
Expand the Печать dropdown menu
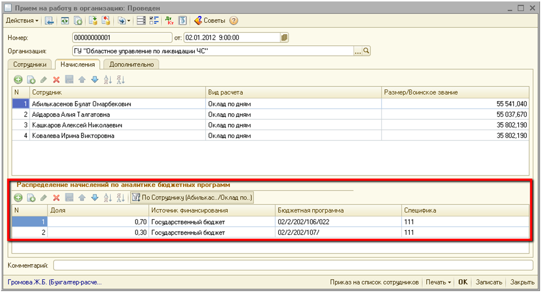tap(438, 282)
